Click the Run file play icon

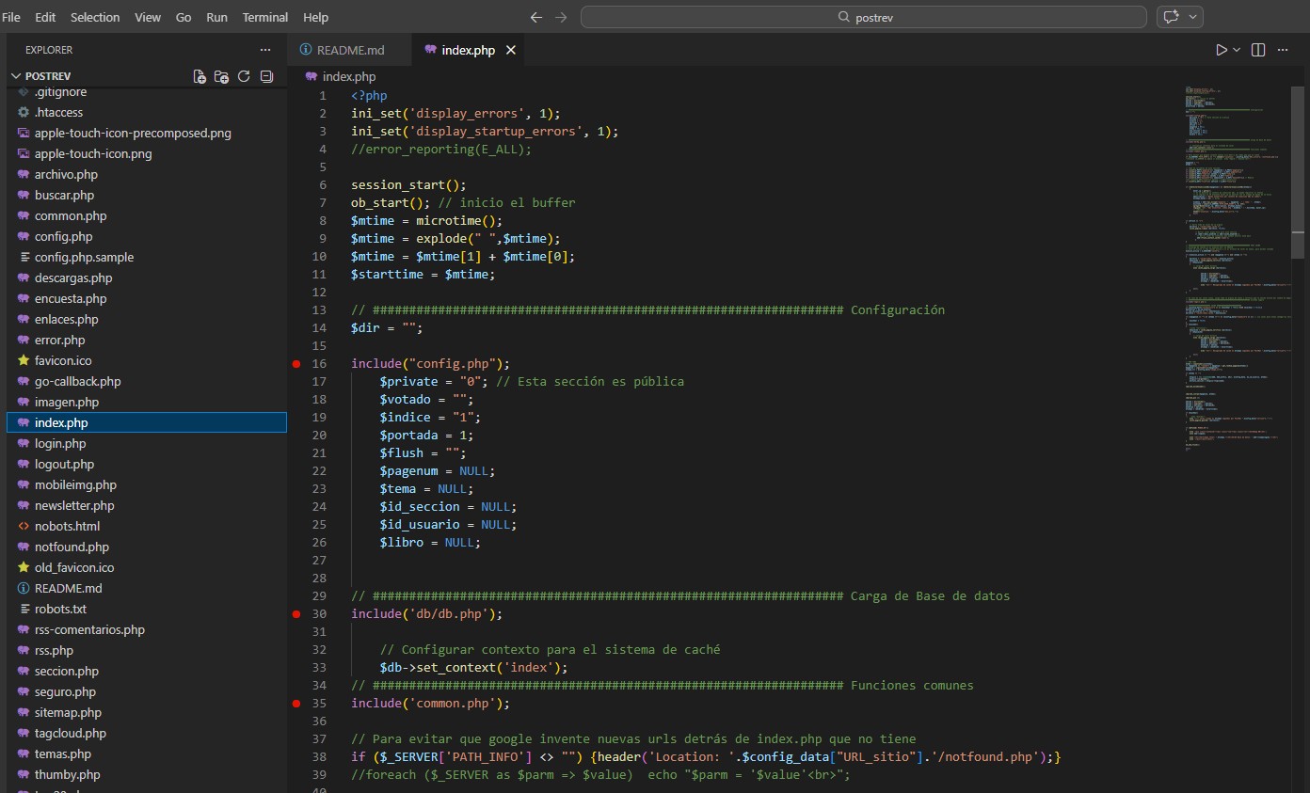(1222, 50)
